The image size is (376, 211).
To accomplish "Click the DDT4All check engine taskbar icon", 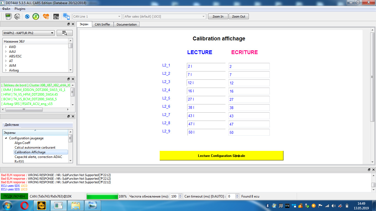I will (x=41, y=206).
